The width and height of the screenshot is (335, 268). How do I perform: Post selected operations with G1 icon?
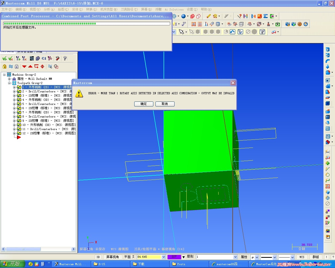[44, 58]
